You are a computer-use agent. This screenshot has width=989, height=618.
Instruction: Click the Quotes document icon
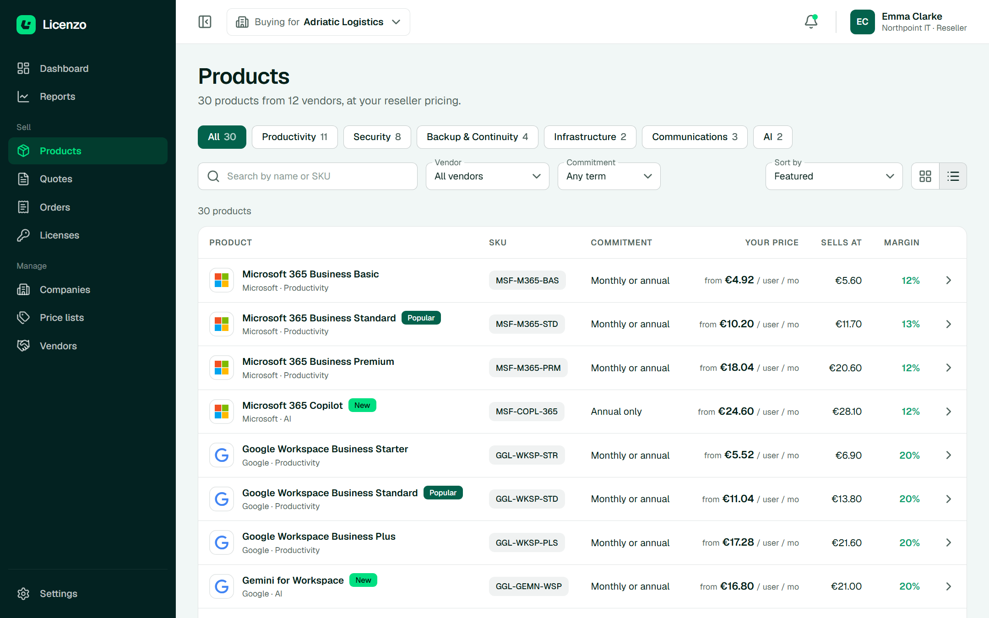(x=23, y=179)
